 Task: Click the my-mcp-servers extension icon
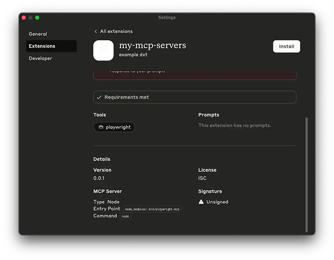[103, 50]
